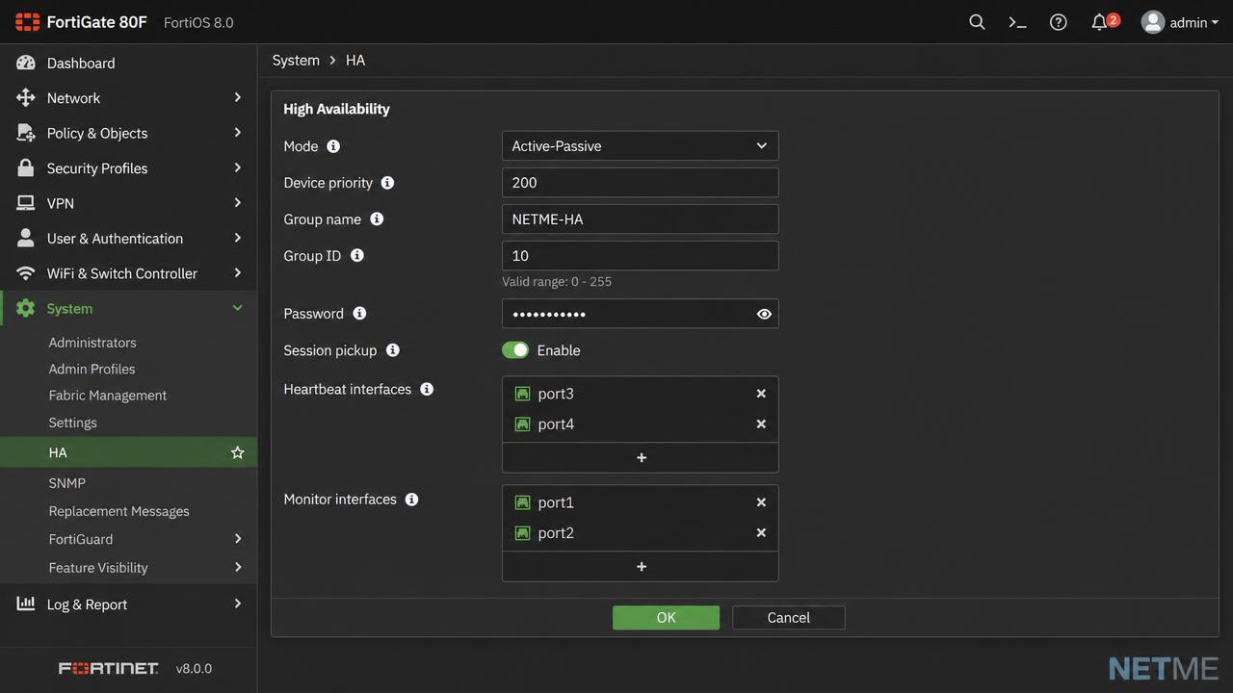Show info tooltip for Mode
The height and width of the screenshot is (693, 1233).
333,146
